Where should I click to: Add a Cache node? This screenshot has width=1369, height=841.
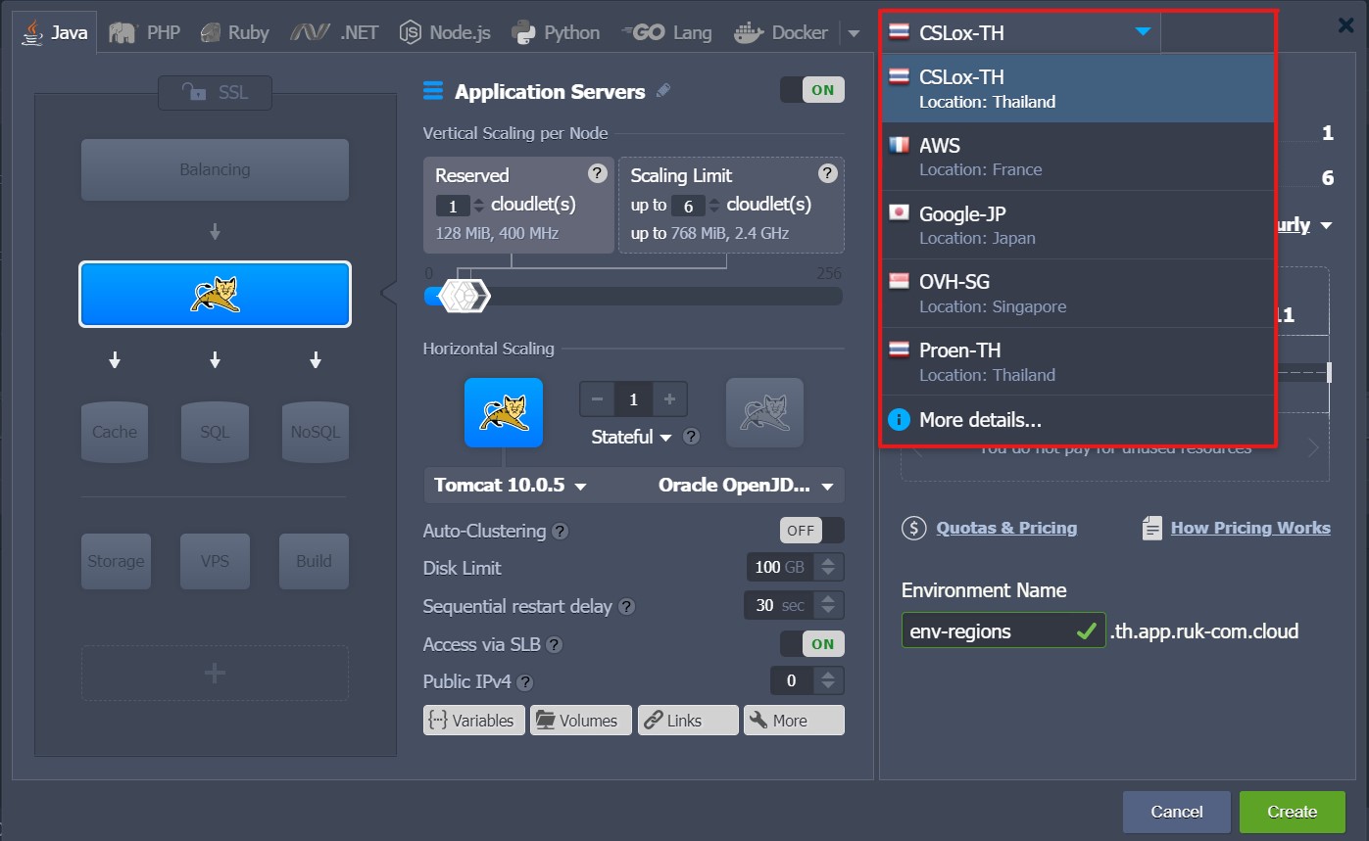[115, 432]
